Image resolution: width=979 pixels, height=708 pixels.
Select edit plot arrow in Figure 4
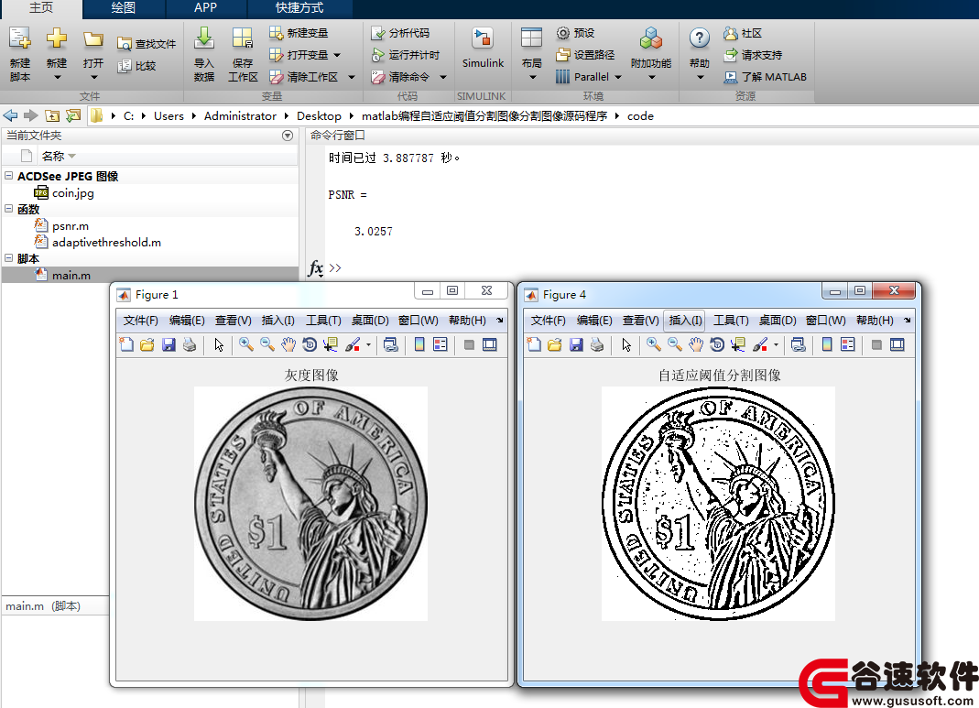click(x=626, y=344)
